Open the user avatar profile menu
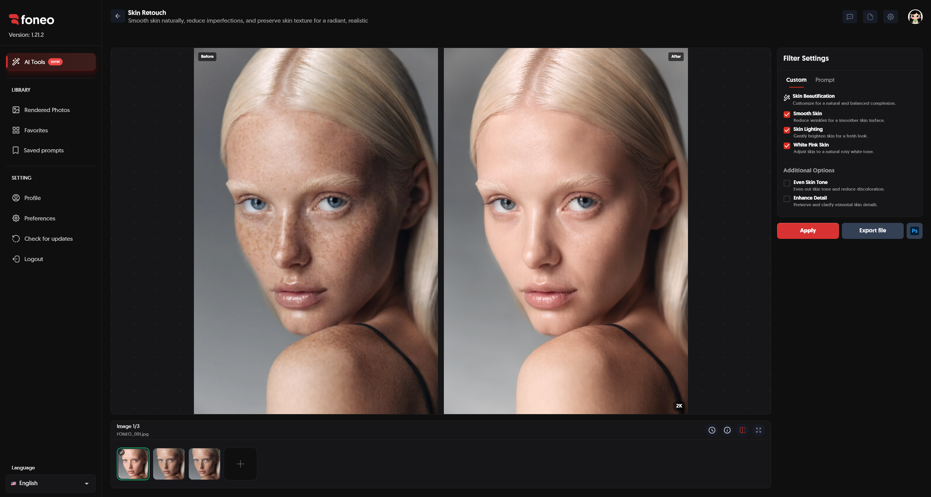 coord(915,17)
